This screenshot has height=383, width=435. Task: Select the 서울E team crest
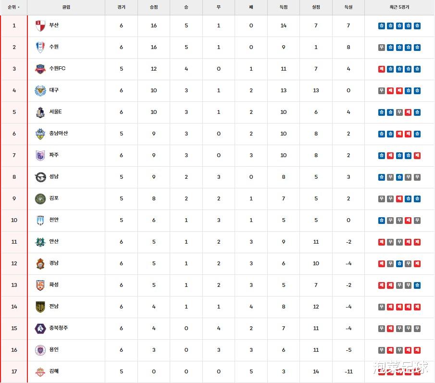click(40, 112)
